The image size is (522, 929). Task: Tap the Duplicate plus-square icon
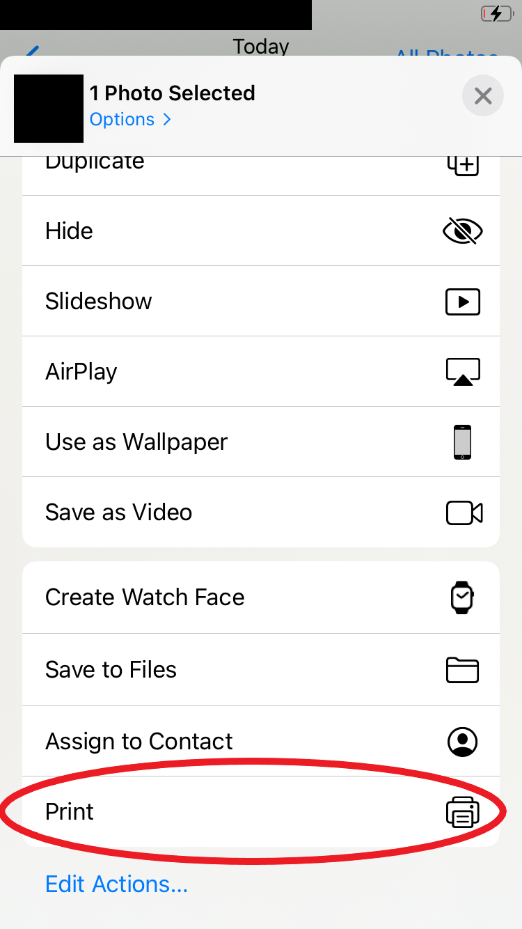[463, 164]
